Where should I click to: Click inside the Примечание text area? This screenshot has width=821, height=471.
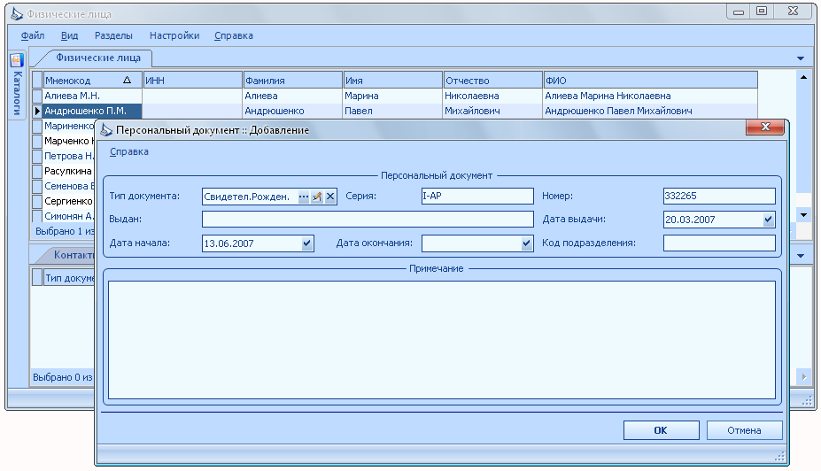pyautogui.click(x=441, y=340)
